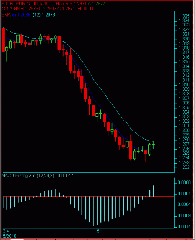Screen dimensions: 195x240
Task: Click the 1.314 price axis label
Action: pyautogui.click(x=184, y=66)
